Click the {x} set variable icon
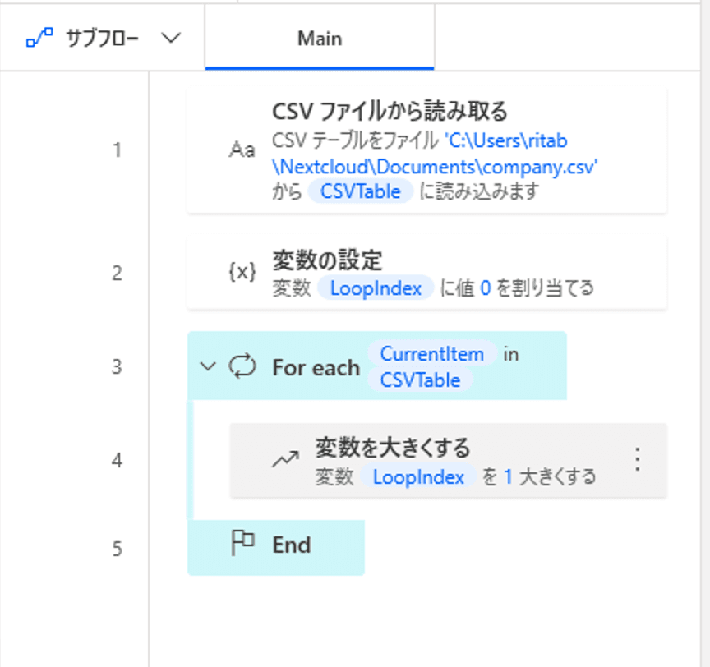710x667 pixels. tap(242, 273)
